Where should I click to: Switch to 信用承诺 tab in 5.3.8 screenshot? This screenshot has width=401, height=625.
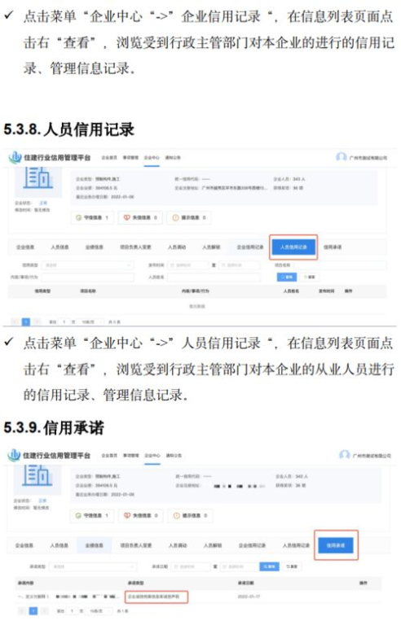333,247
